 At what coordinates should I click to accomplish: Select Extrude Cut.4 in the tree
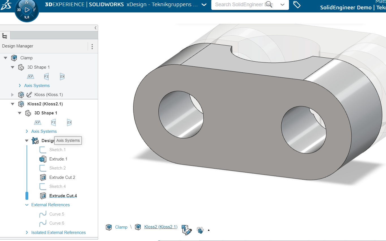click(63, 196)
